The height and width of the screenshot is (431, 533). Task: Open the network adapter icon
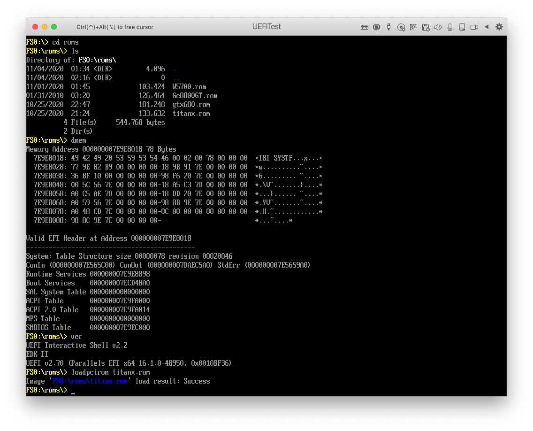413,27
